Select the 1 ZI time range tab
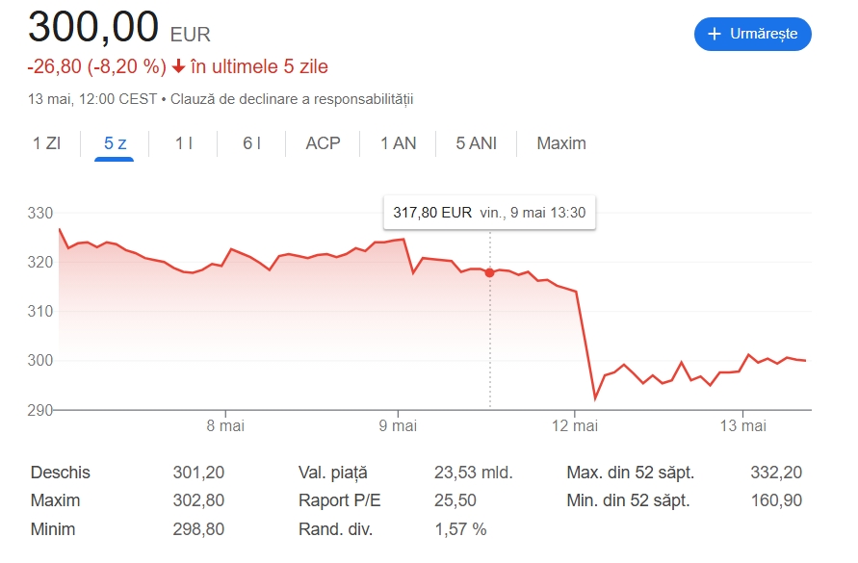 (x=46, y=143)
